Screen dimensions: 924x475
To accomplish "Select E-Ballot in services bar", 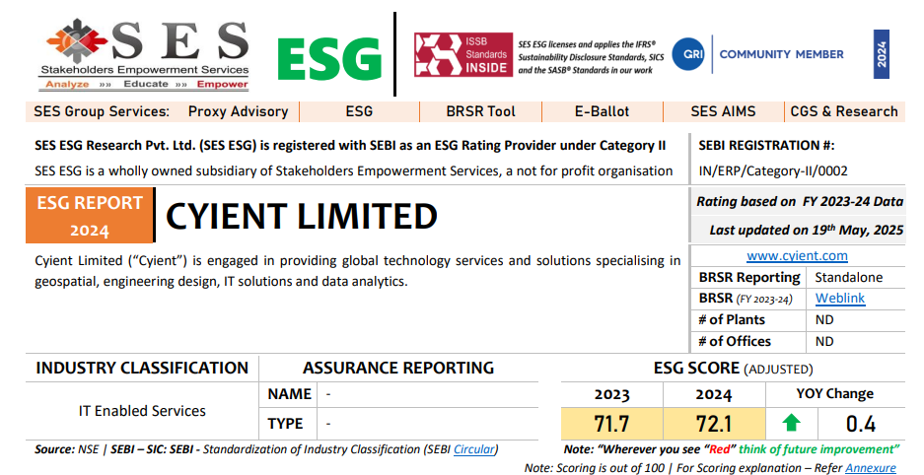I will (602, 111).
